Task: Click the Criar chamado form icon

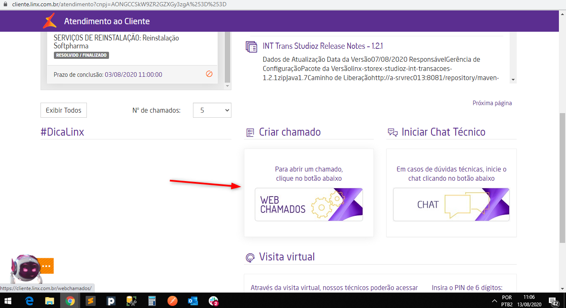Action: [x=250, y=133]
